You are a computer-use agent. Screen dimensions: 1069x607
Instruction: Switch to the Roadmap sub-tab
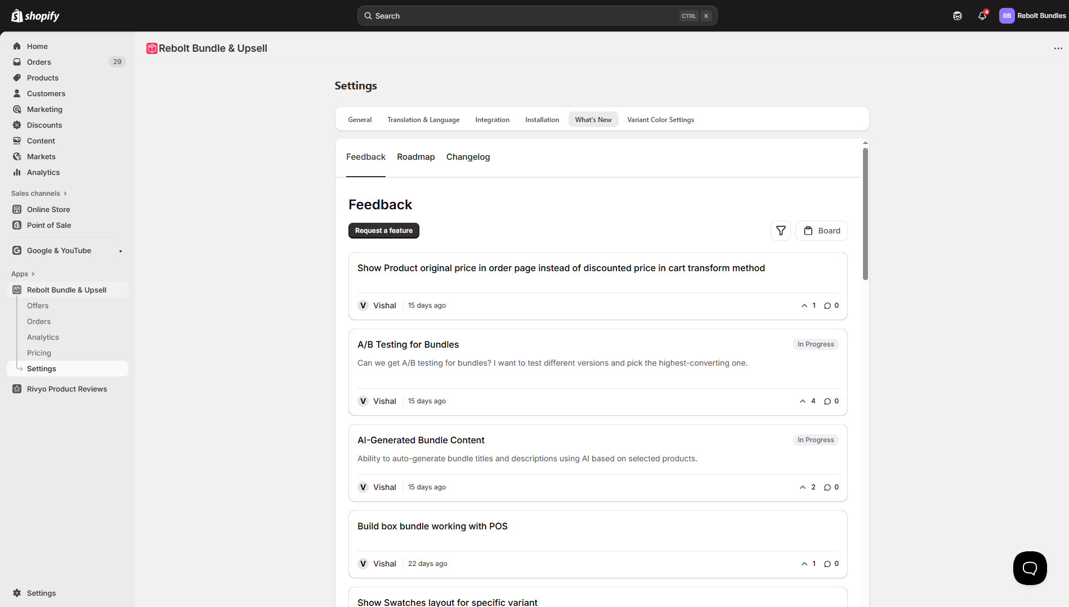click(416, 157)
